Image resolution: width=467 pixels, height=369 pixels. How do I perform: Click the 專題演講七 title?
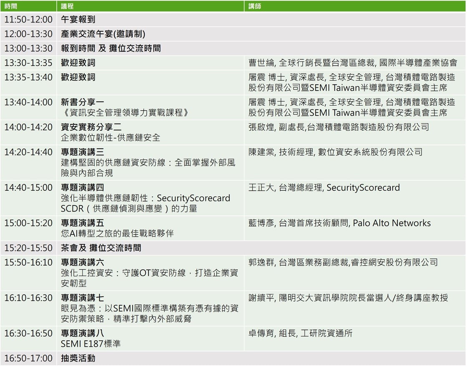click(83, 298)
